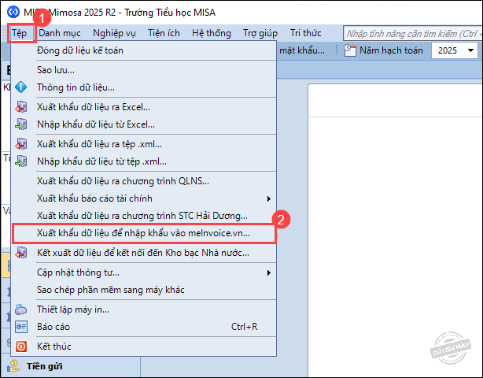This screenshot has width=483, height=378.
Task: Click the Xuất khẩu ra tệp .xml icon
Action: [21, 144]
